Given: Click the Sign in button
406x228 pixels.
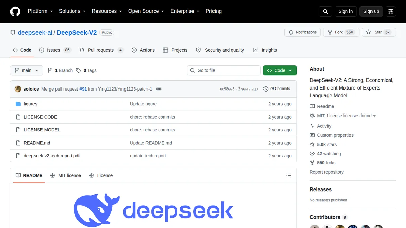Looking at the screenshot, I should 345,11.
